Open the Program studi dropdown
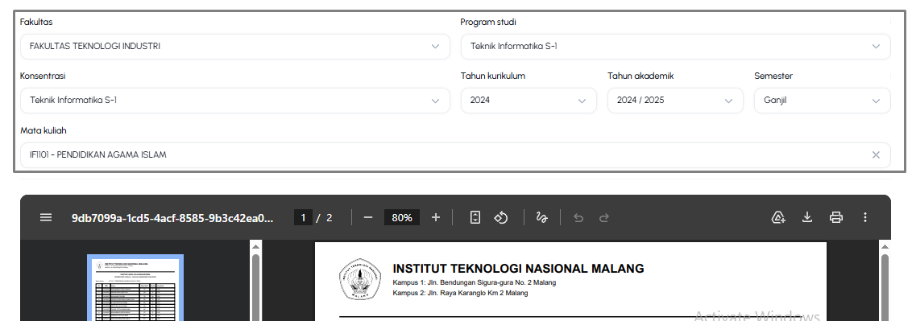This screenshot has height=321, width=912. pyautogui.click(x=675, y=47)
